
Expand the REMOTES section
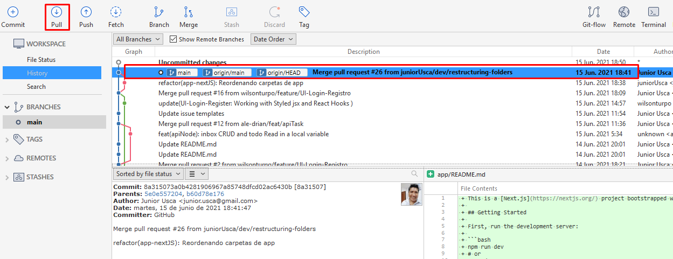pyautogui.click(x=8, y=158)
